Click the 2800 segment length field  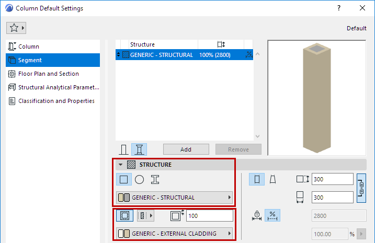tap(339, 216)
